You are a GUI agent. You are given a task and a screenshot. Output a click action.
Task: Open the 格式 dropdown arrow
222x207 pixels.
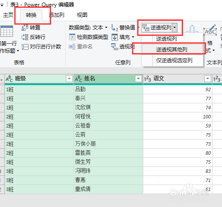coord(214,51)
